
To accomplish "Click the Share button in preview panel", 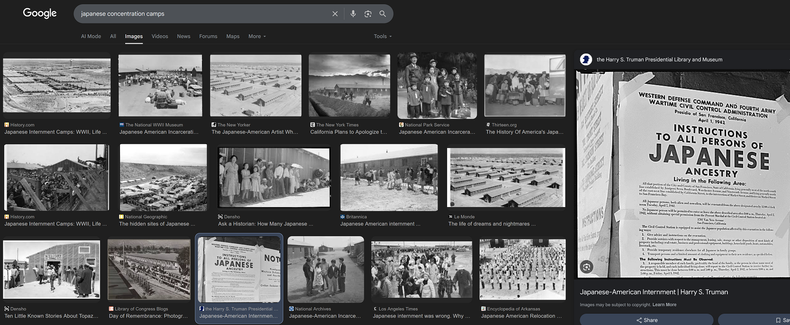I will tap(646, 320).
